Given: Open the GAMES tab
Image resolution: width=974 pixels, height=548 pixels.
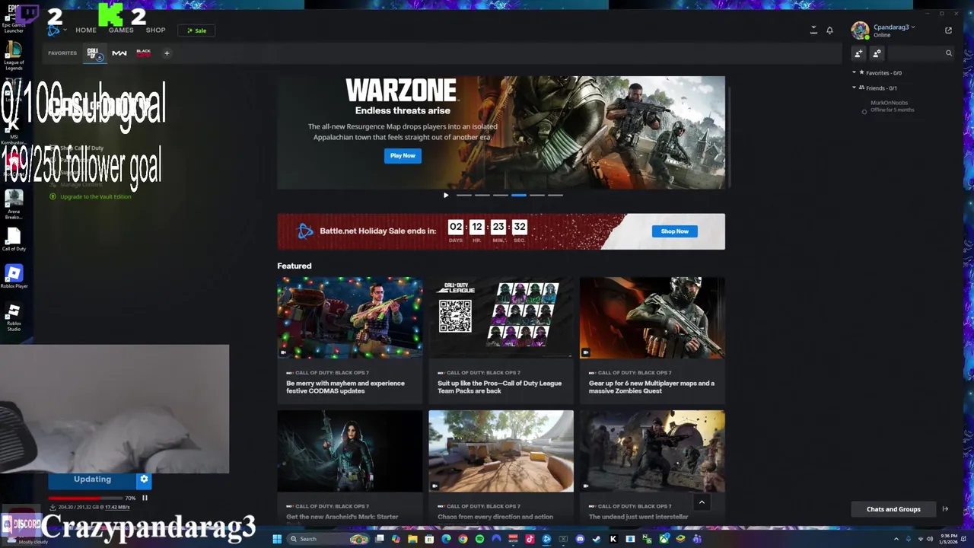Looking at the screenshot, I should click(121, 30).
